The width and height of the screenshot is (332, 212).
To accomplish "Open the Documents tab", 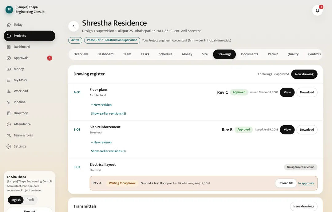I will click(x=249, y=54).
